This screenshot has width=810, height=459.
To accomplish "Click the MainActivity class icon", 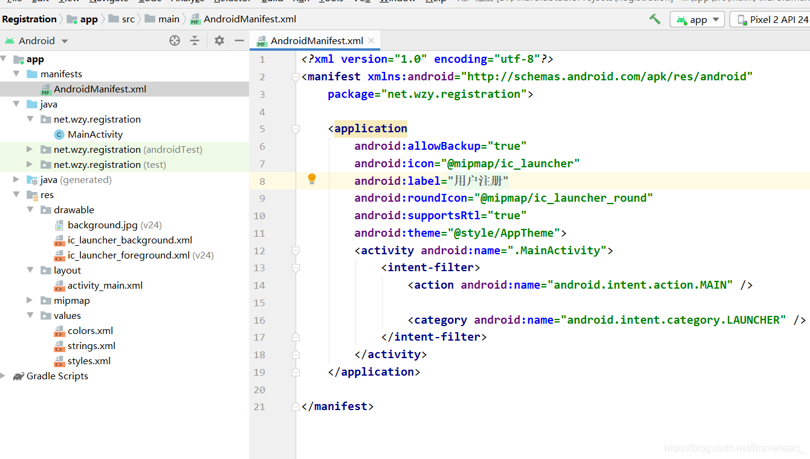I will (x=59, y=135).
